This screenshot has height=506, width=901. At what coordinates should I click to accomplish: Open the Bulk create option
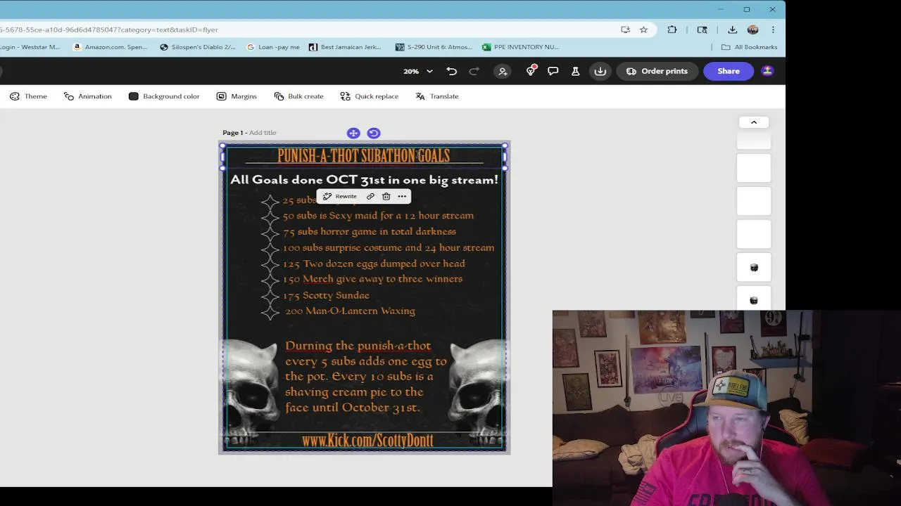298,96
